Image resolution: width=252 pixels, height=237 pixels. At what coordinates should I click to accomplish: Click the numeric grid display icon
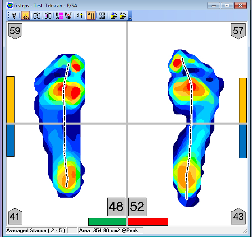point(102,16)
